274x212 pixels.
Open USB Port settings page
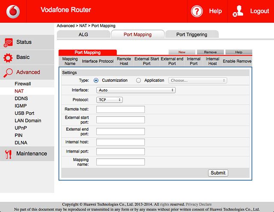pyautogui.click(x=24, y=113)
